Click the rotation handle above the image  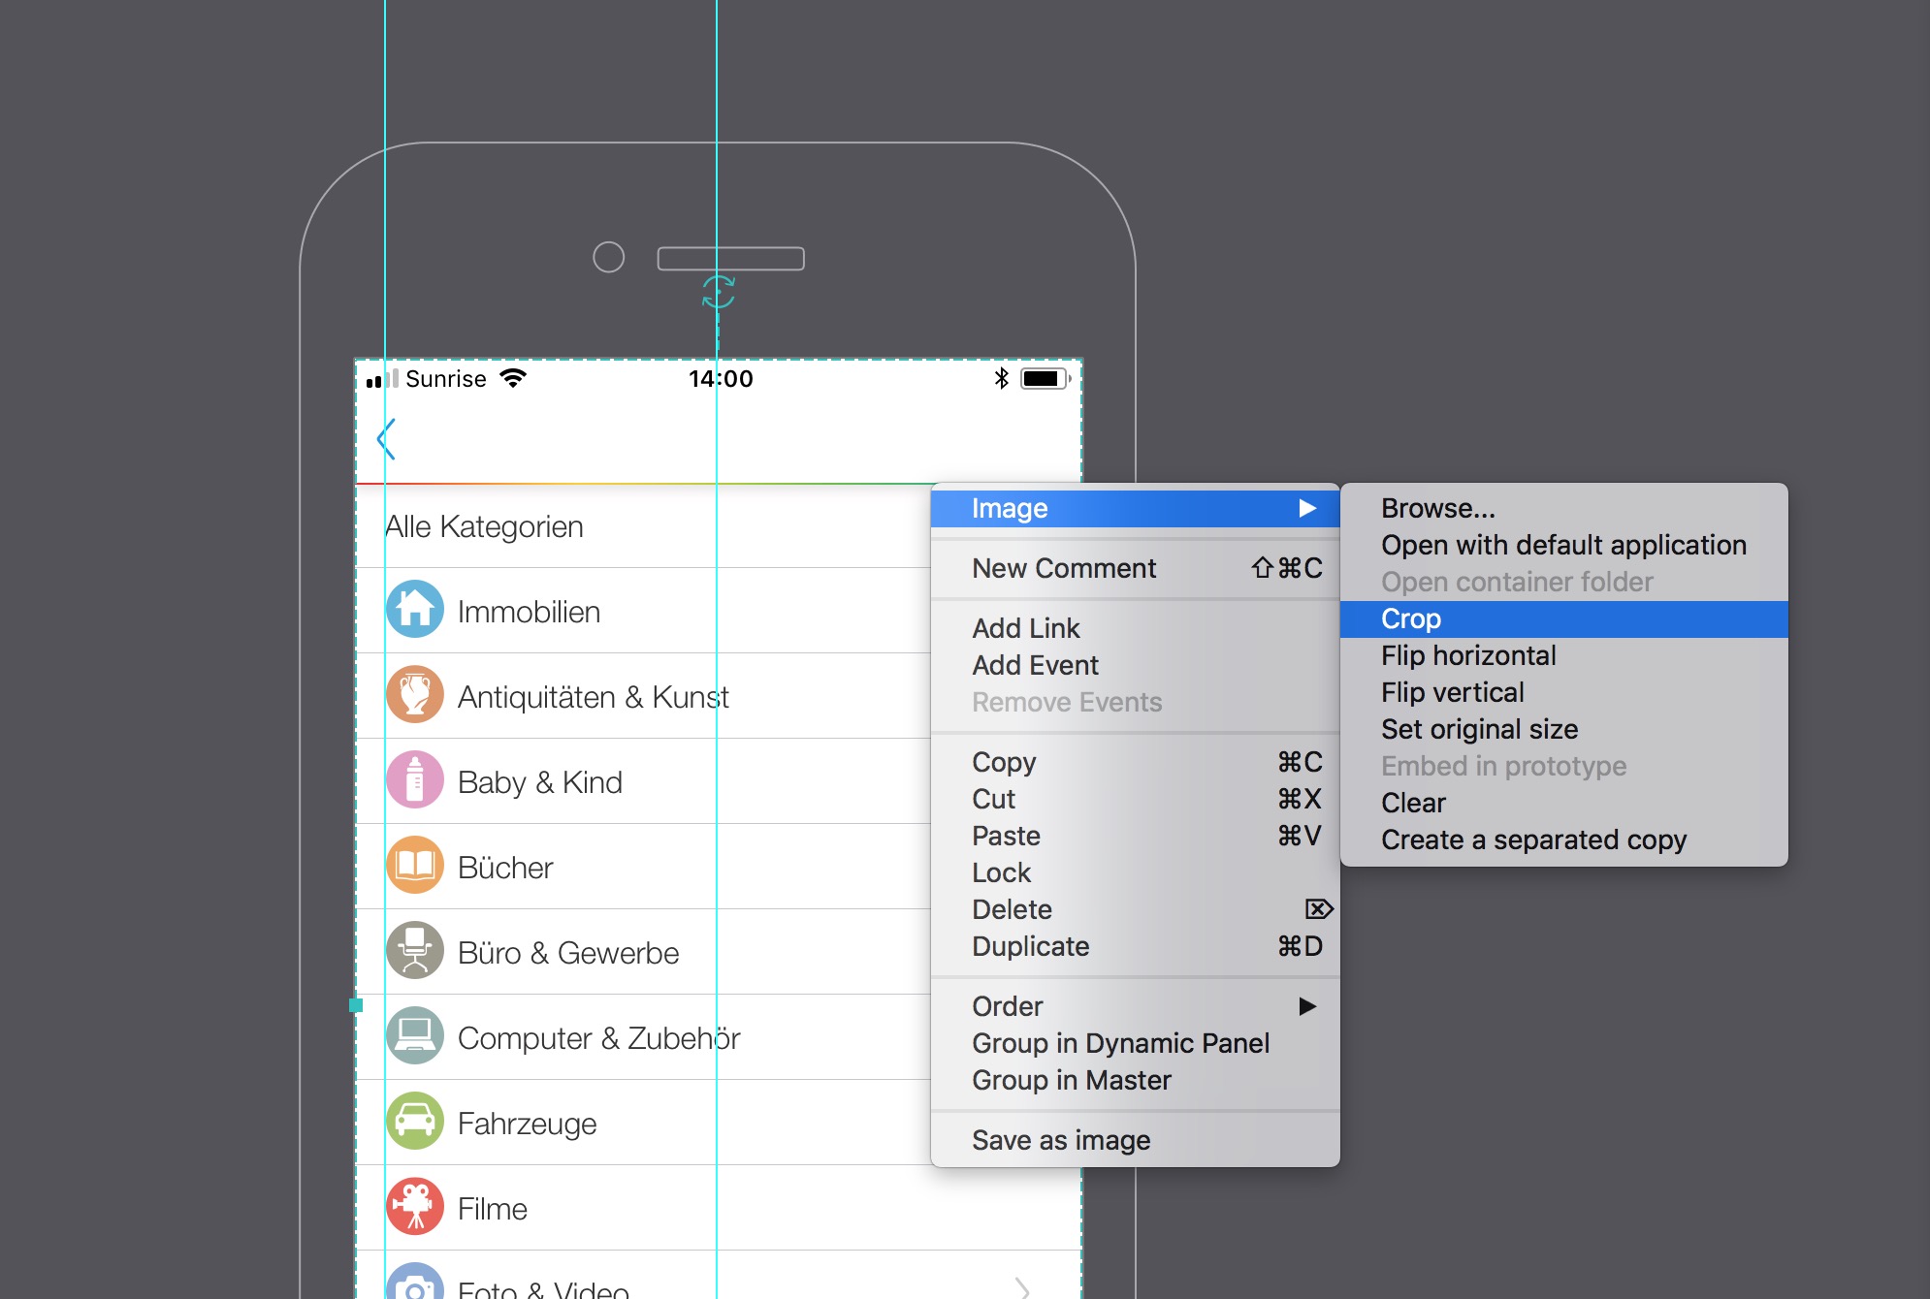pyautogui.click(x=719, y=292)
